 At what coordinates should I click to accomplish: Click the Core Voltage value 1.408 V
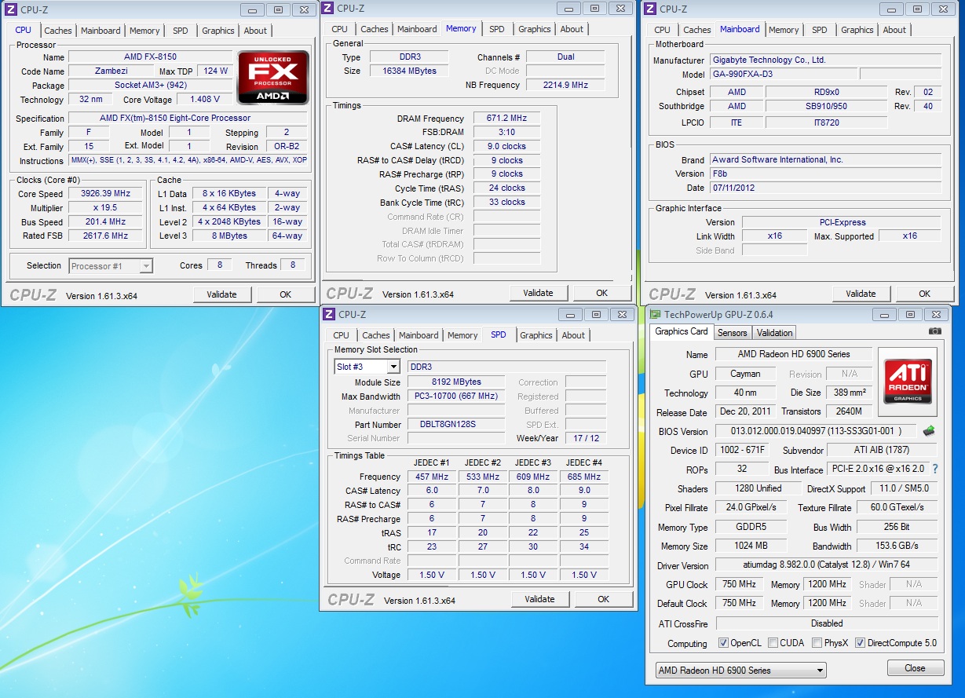(x=204, y=100)
